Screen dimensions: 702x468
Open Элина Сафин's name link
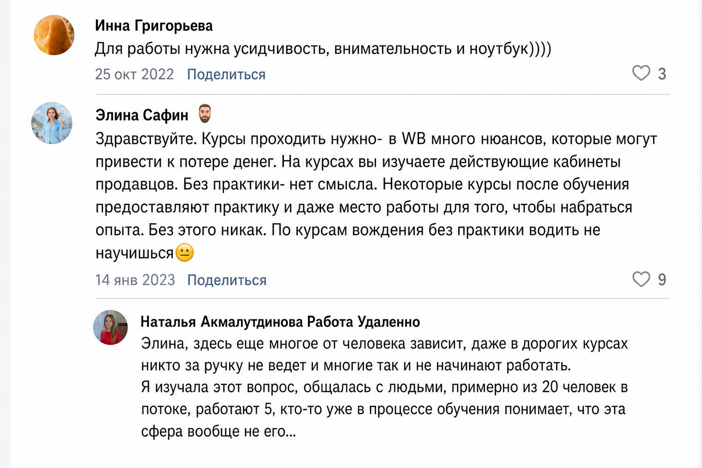pyautogui.click(x=142, y=115)
